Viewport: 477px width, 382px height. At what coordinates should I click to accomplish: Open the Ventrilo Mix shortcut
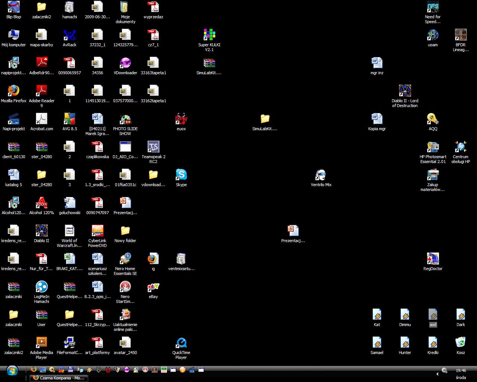(x=321, y=175)
